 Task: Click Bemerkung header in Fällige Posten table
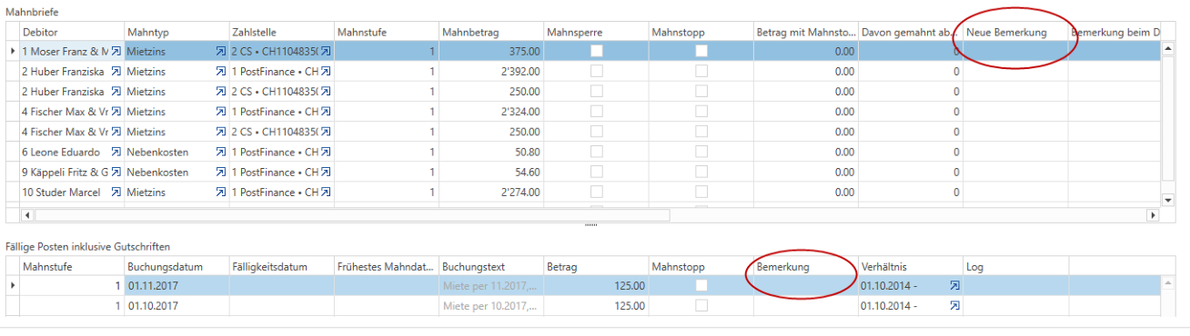point(806,267)
